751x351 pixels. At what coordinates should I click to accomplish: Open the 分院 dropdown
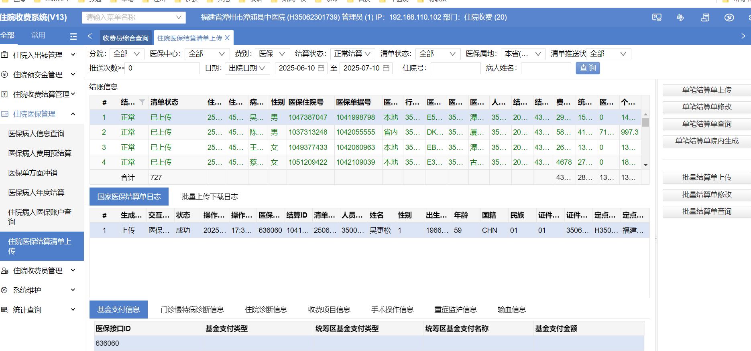[x=127, y=54]
